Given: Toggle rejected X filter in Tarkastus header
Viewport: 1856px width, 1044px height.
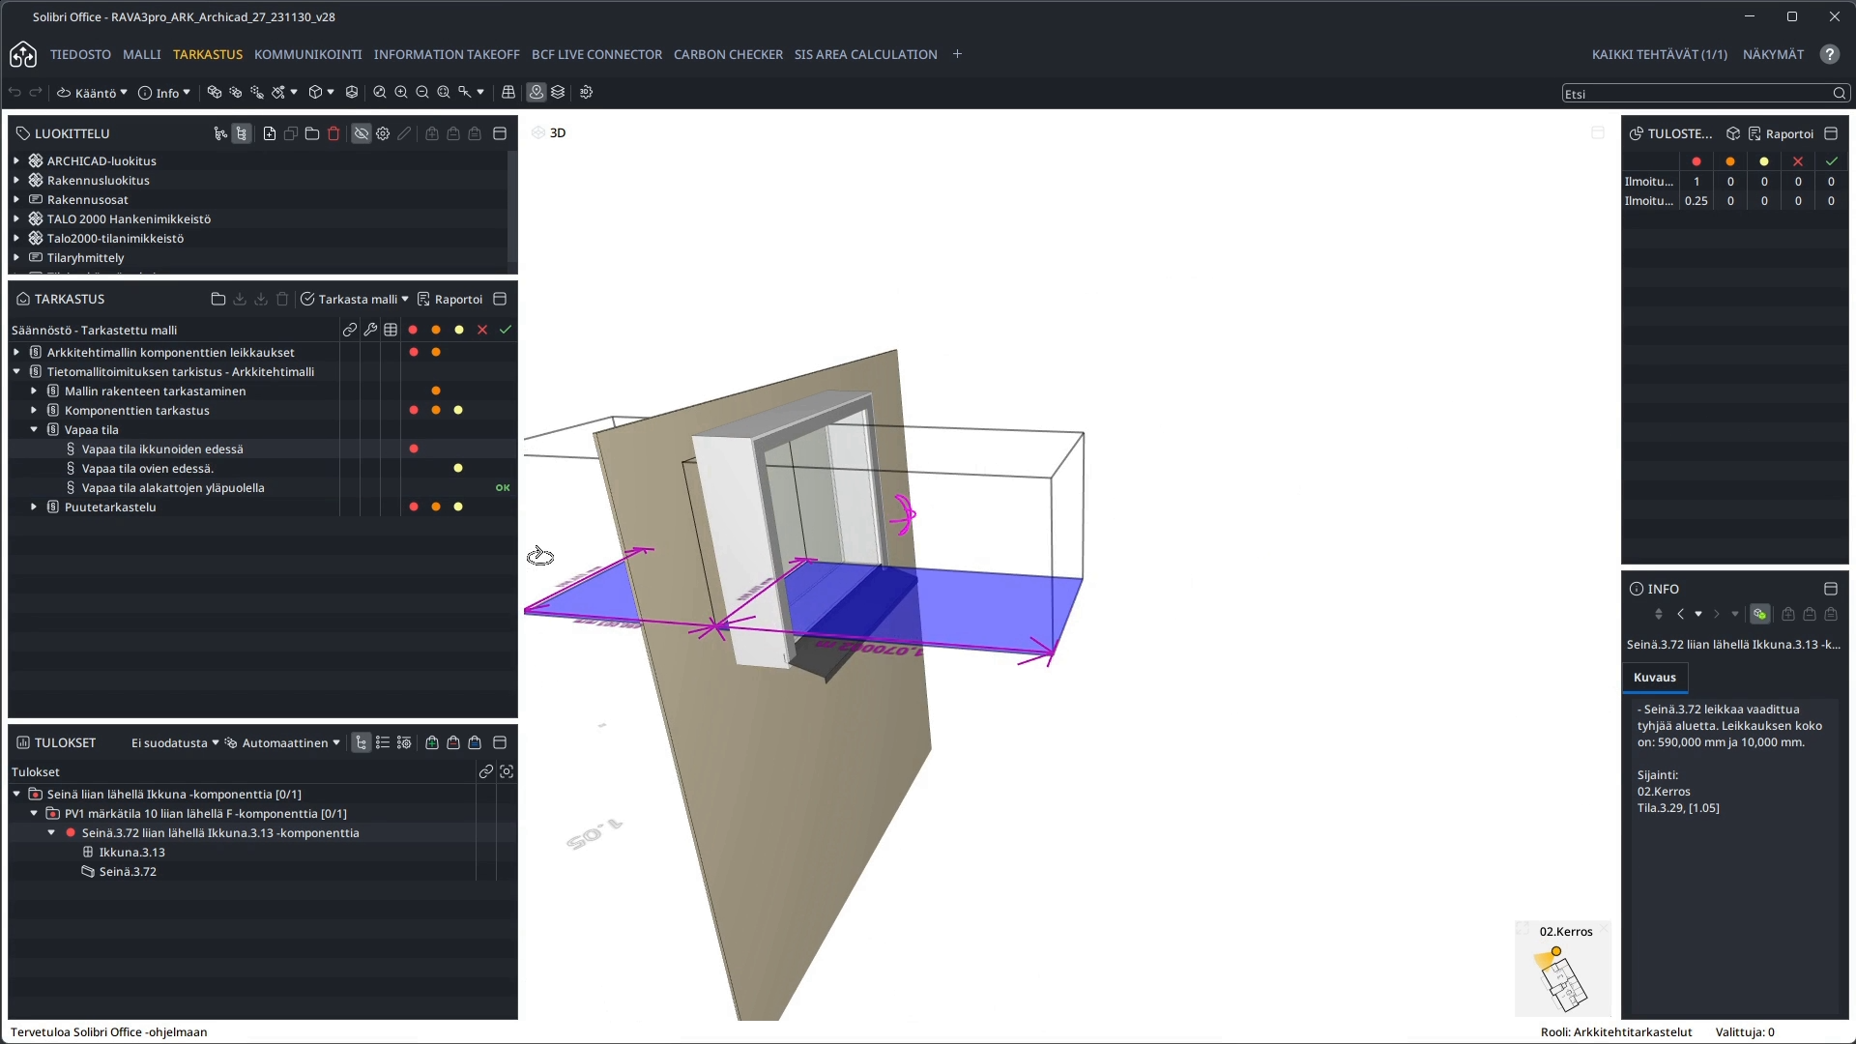Looking at the screenshot, I should click(x=482, y=330).
